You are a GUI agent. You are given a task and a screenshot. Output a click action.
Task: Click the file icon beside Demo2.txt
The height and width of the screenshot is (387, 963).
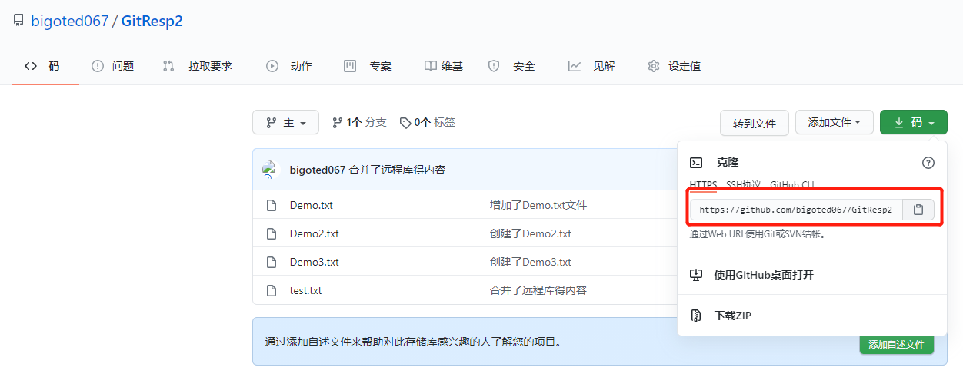click(271, 233)
